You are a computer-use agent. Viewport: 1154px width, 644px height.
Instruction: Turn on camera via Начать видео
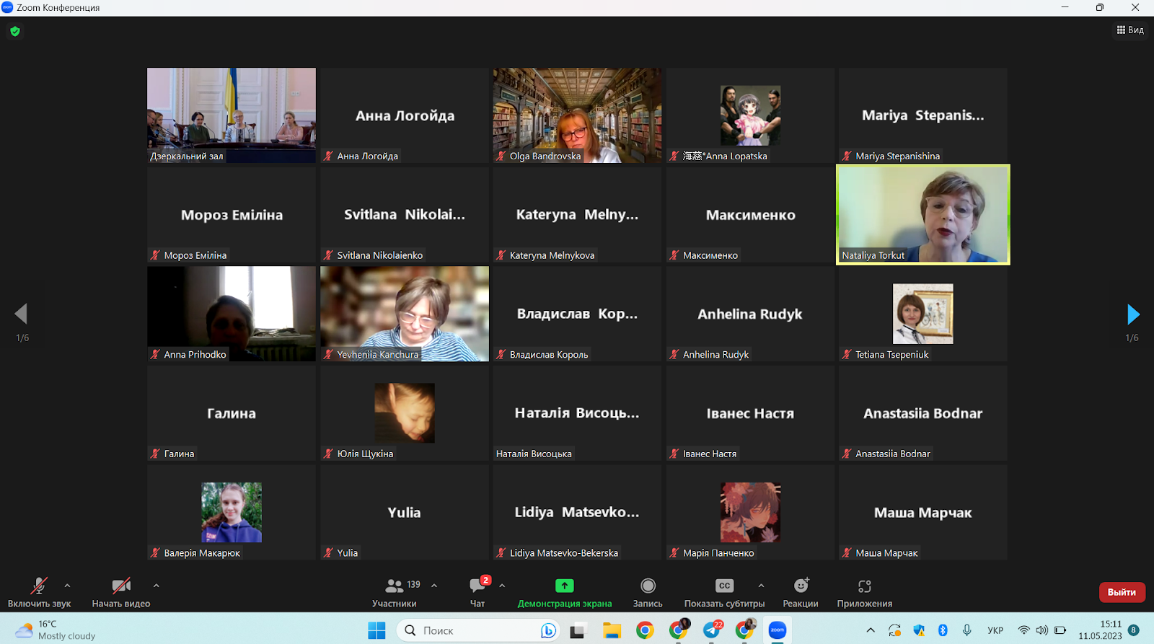120,591
